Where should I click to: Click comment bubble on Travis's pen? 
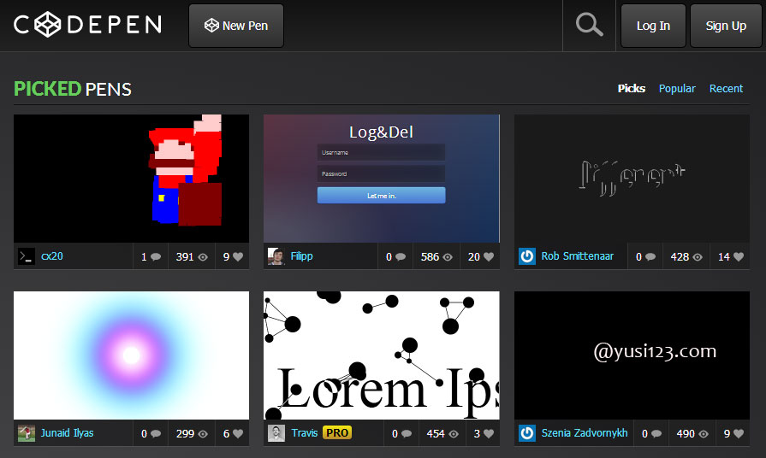click(x=407, y=434)
